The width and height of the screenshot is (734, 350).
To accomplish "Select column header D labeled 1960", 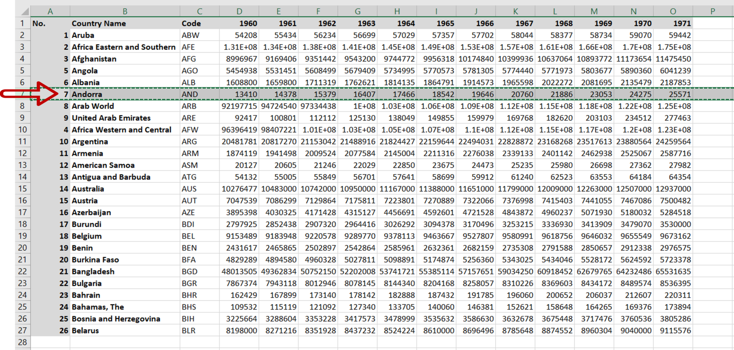I will point(239,11).
